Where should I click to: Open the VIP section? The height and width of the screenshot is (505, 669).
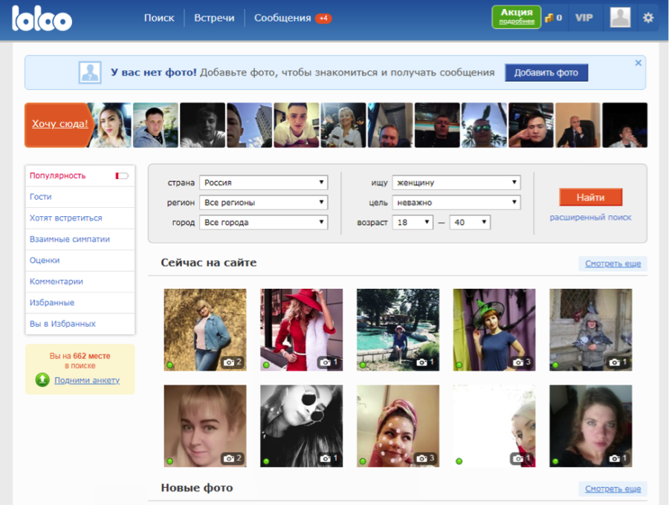coord(584,18)
